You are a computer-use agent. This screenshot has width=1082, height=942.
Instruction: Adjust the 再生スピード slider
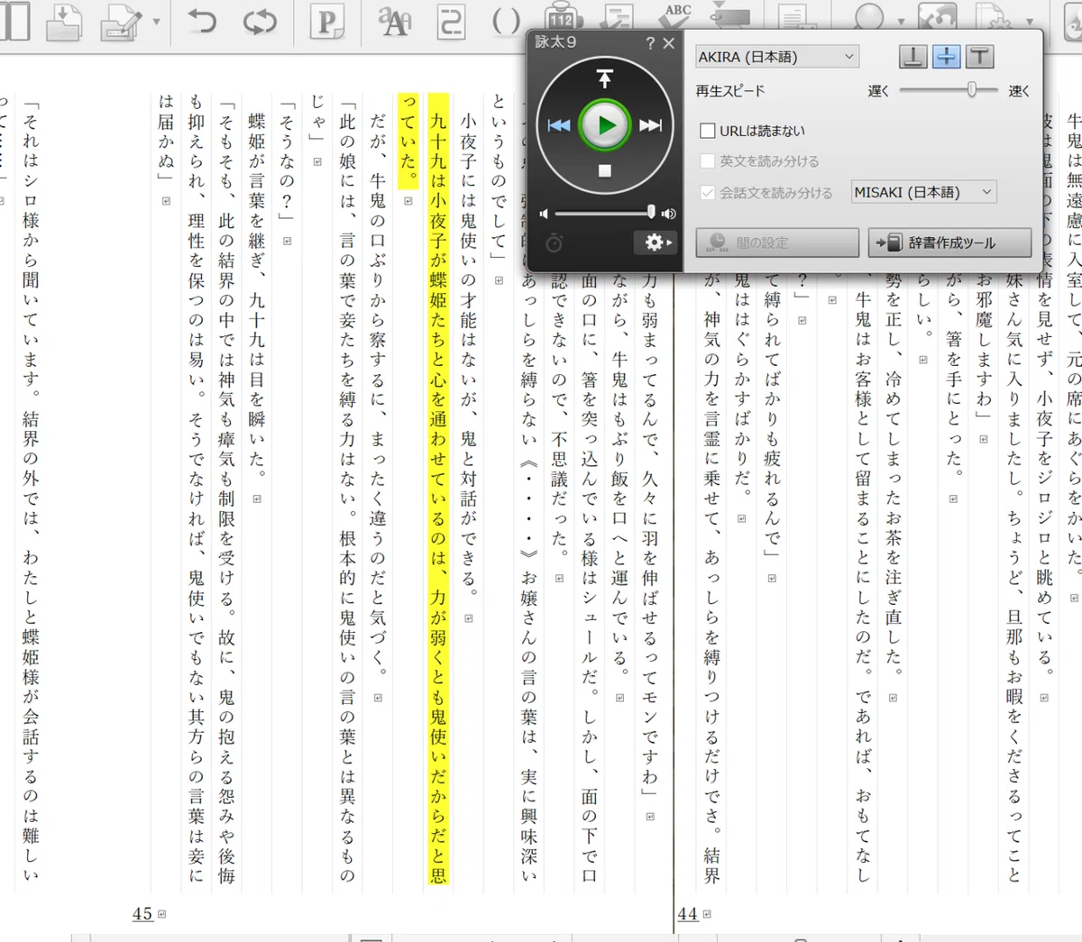click(949, 90)
